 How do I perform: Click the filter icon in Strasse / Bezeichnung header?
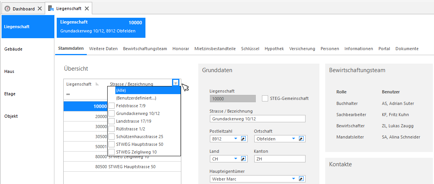point(176,83)
